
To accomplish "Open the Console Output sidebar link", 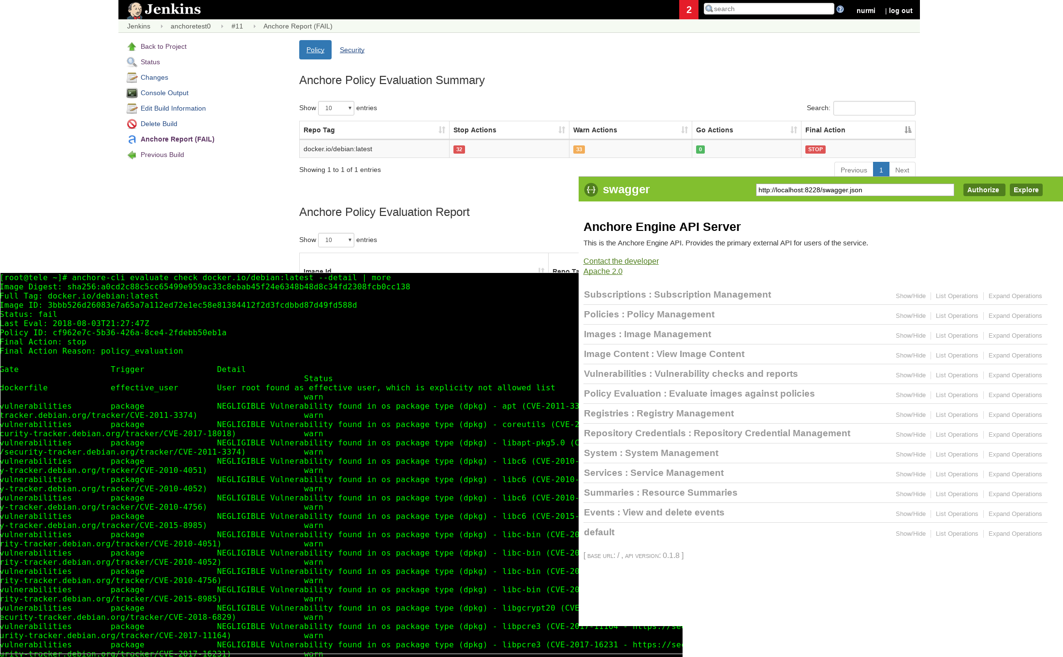I will coord(164,93).
